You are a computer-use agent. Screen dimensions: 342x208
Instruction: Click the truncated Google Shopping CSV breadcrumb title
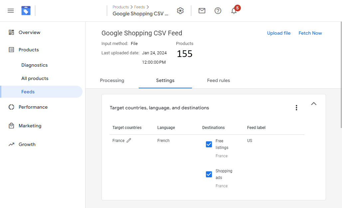coord(140,14)
